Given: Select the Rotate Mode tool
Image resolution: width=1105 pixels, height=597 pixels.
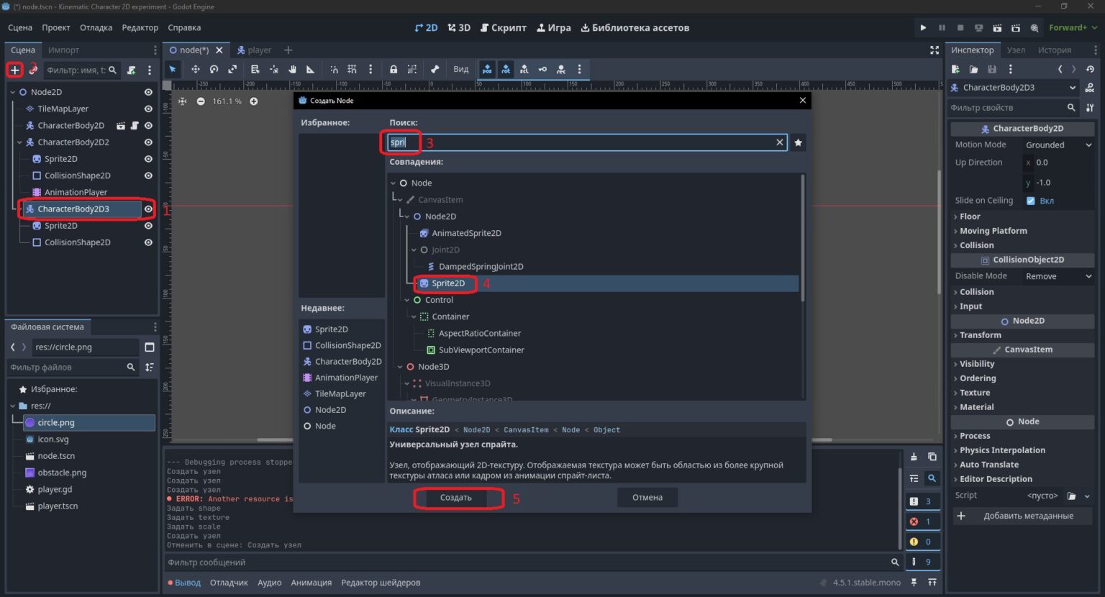Looking at the screenshot, I should coord(214,70).
